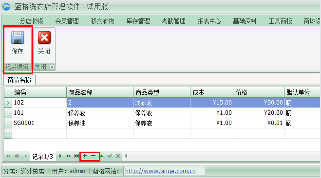
Task: Confirm edit with checkmark icon
Action: click(110, 156)
